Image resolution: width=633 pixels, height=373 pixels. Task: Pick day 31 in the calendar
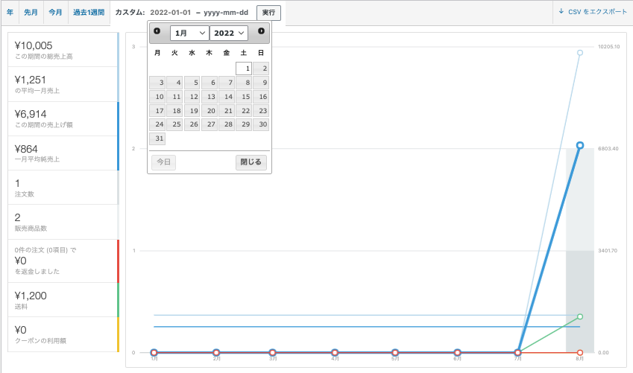[x=157, y=138]
